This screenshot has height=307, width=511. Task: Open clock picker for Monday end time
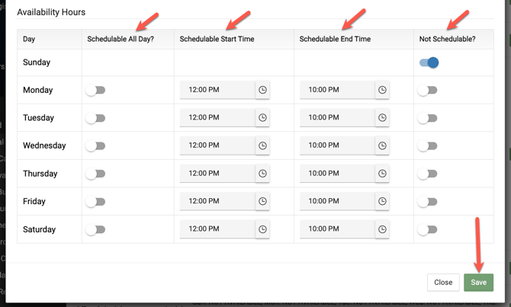(x=382, y=90)
